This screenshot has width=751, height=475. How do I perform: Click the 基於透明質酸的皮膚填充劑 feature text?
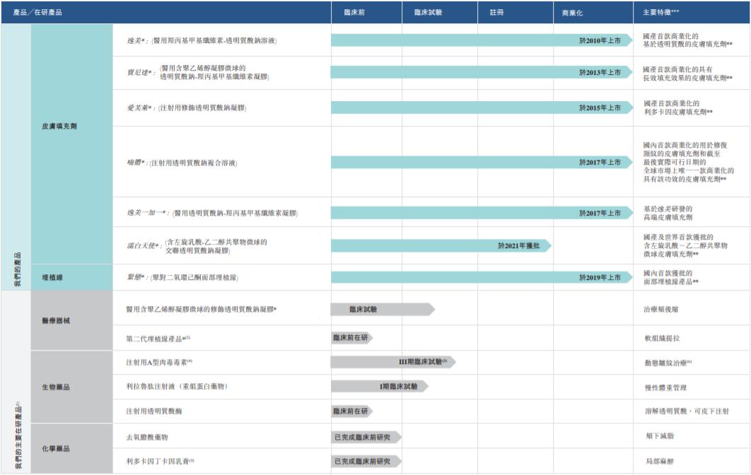pos(687,44)
